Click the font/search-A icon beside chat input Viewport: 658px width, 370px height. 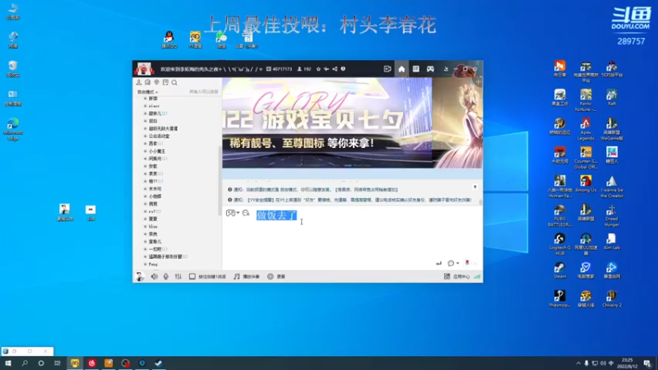click(x=246, y=213)
